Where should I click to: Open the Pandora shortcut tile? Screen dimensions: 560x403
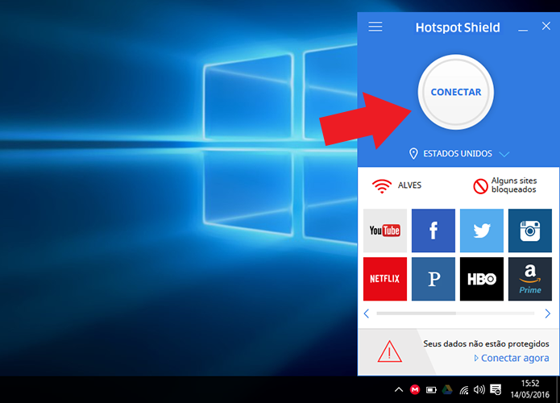coord(433,279)
